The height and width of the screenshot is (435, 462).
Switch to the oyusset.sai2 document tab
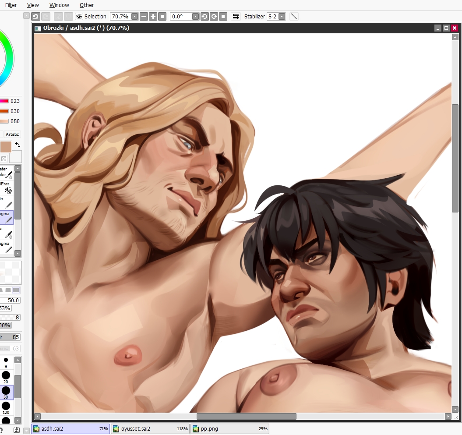point(150,428)
